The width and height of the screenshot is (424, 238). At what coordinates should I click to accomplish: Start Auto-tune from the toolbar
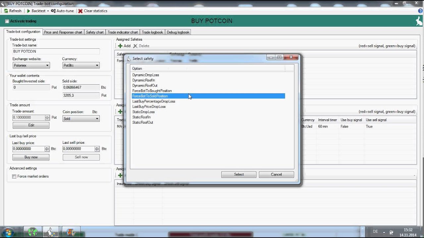tap(62, 11)
